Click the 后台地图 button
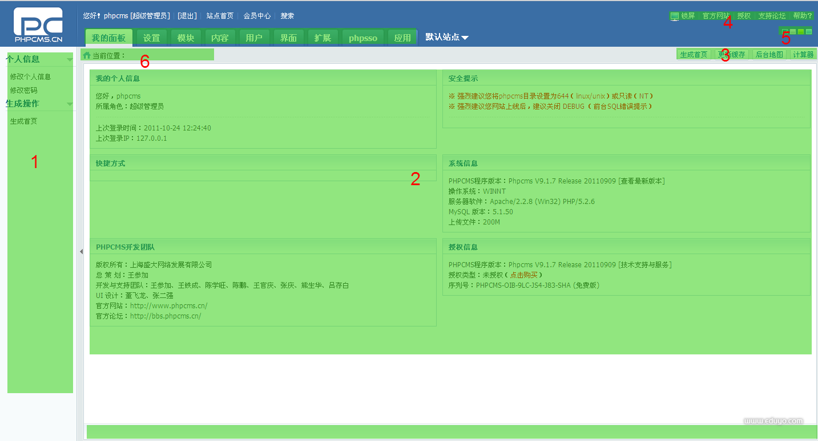818x441 pixels. click(x=769, y=55)
